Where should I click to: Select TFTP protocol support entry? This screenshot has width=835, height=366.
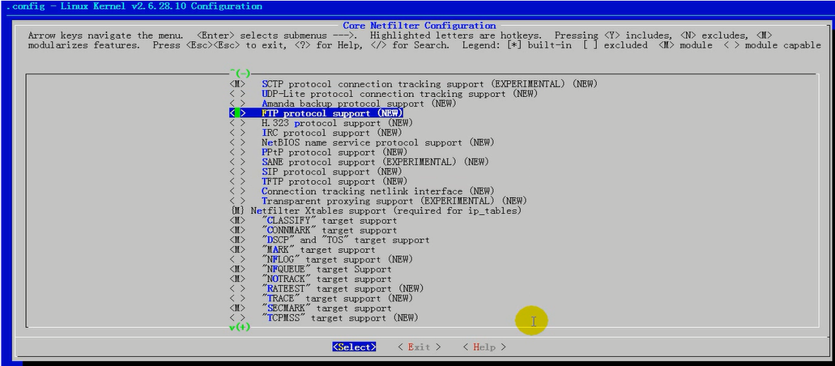(334, 182)
